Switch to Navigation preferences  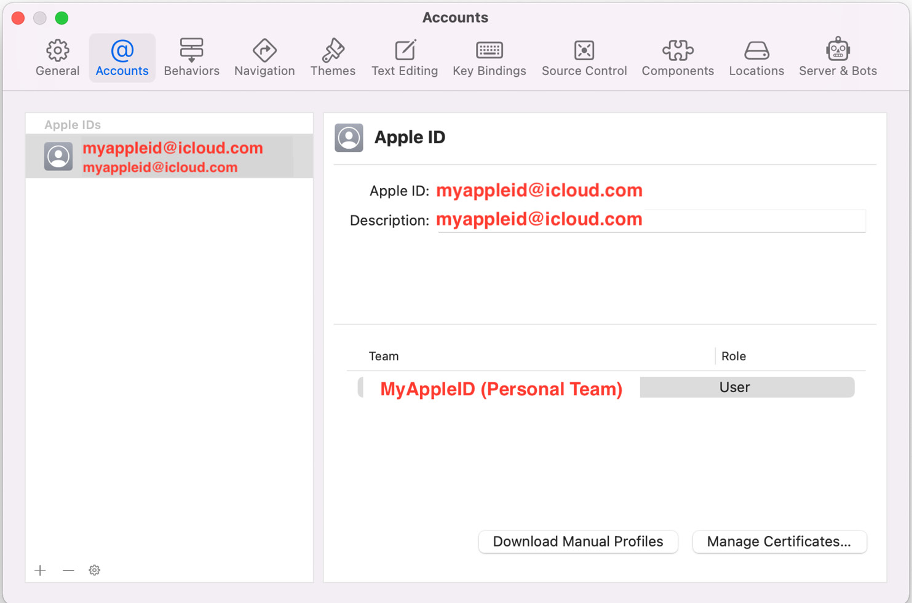[x=264, y=58]
